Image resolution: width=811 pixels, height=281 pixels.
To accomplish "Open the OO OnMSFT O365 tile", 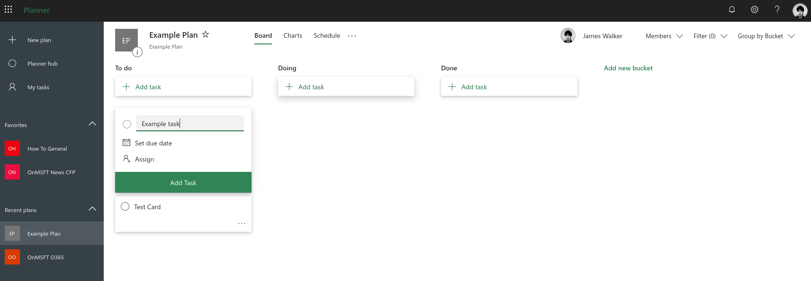I will click(12, 257).
